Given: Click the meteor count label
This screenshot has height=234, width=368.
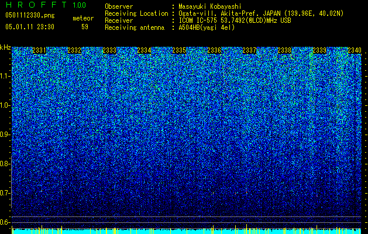Looking at the screenshot, I should point(83,18).
